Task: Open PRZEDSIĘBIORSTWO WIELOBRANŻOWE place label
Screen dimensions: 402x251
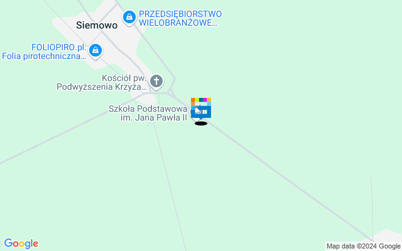Action: click(x=180, y=18)
